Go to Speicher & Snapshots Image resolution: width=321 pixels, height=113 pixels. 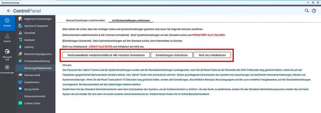(x=35, y=26)
